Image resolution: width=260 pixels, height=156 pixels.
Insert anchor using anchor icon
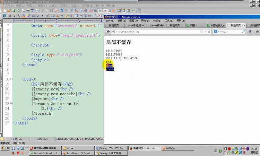57,16
